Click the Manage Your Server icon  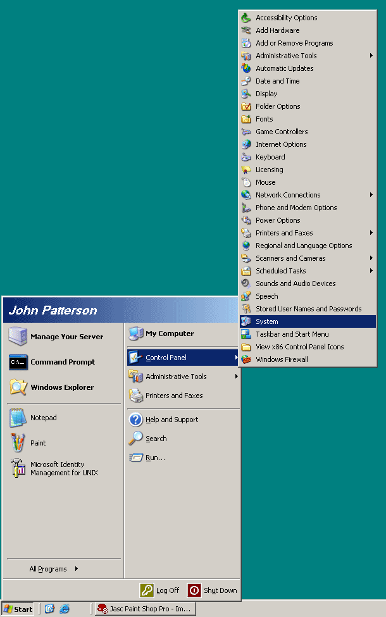point(18,337)
